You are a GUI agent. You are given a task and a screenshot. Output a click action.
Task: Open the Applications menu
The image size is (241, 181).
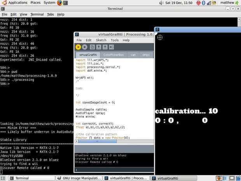pyautogui.click(x=17, y=3)
